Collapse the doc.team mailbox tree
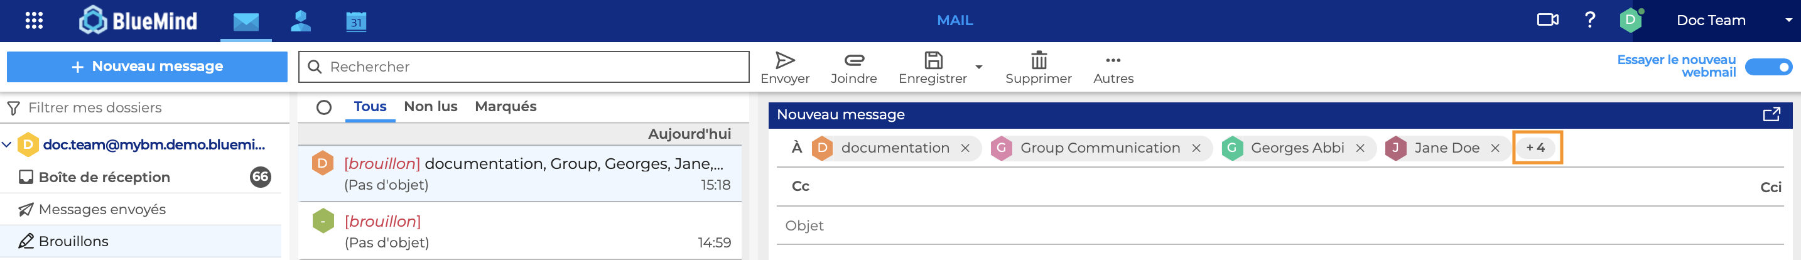Viewport: 1801px width, 260px height. (x=7, y=144)
